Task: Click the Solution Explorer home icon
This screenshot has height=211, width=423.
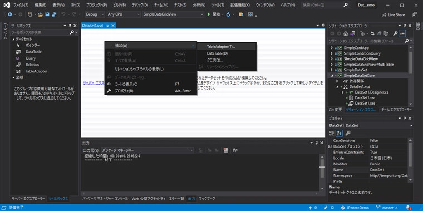Action: [x=346, y=33]
